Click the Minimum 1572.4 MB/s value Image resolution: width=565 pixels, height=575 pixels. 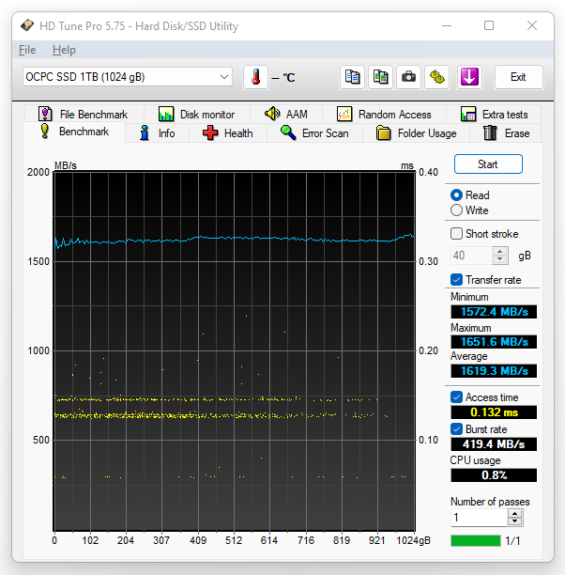coord(494,312)
